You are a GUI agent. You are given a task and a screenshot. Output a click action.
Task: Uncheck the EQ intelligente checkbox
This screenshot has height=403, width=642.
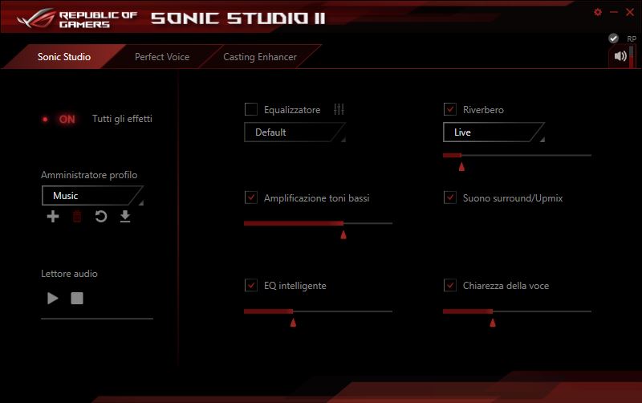tap(251, 286)
